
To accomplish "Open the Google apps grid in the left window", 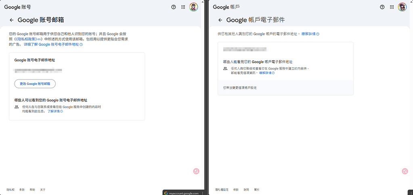I will click(183, 7).
